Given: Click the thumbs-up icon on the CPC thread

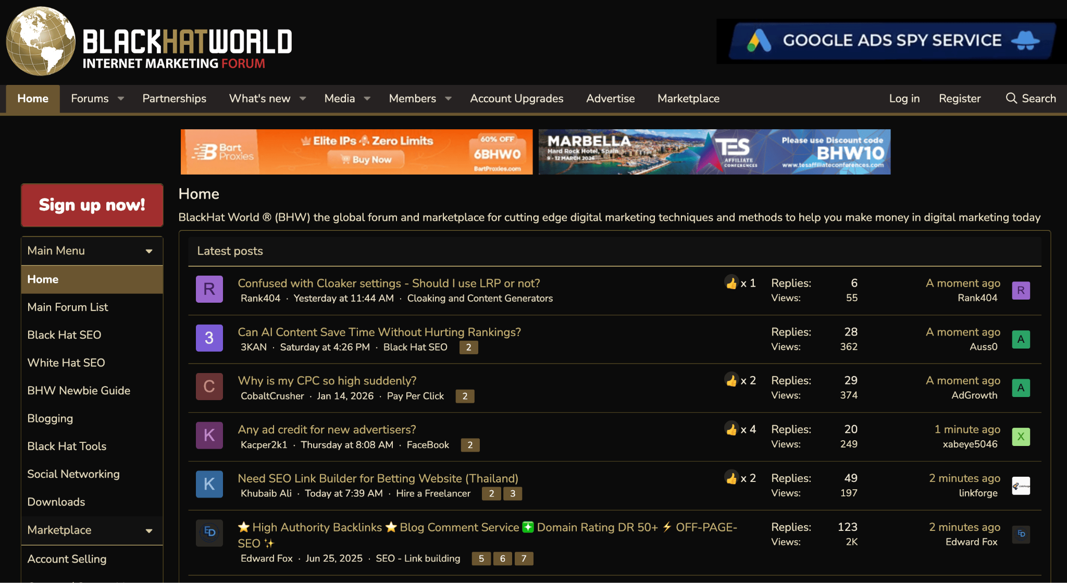Looking at the screenshot, I should pos(731,380).
